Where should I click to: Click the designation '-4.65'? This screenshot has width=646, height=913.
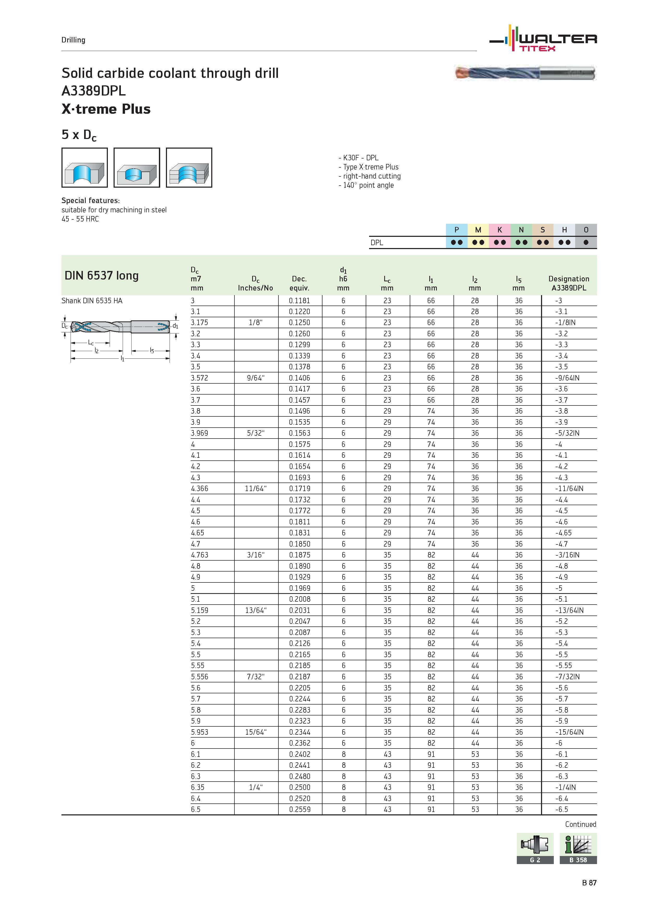pos(563,533)
